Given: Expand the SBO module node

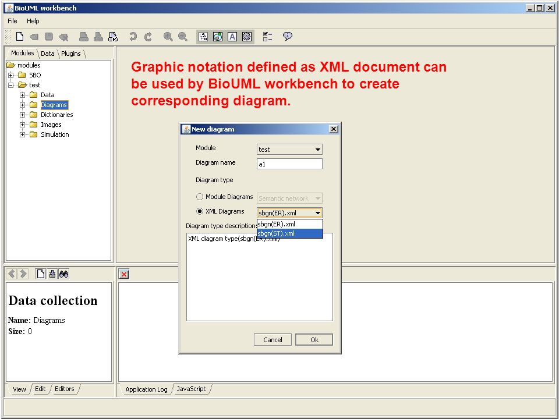Looking at the screenshot, I should pos(11,75).
